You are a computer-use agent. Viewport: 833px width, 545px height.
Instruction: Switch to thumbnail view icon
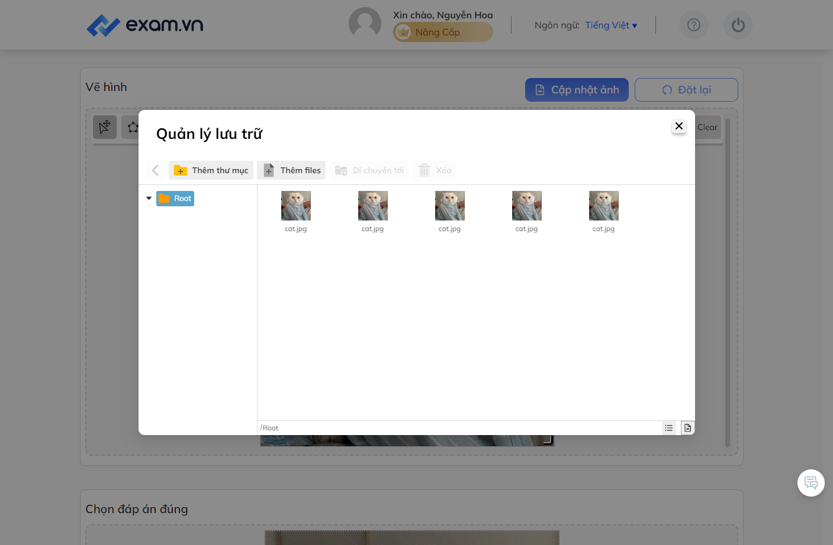point(687,428)
